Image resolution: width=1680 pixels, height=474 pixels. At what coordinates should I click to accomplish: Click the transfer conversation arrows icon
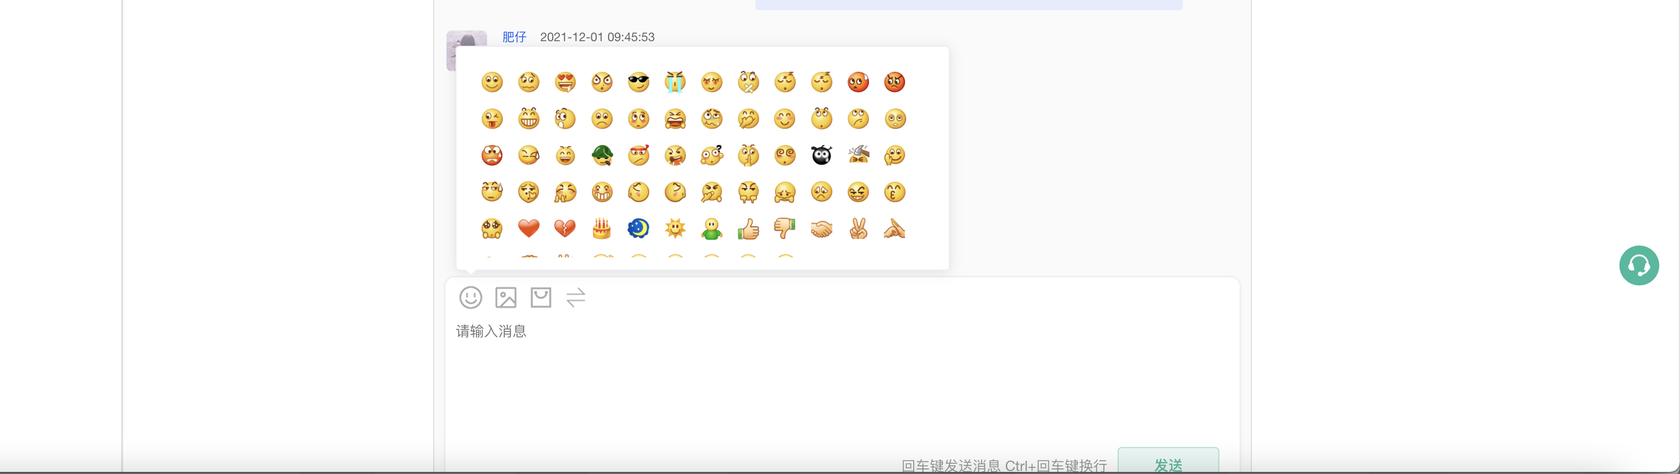(x=576, y=298)
